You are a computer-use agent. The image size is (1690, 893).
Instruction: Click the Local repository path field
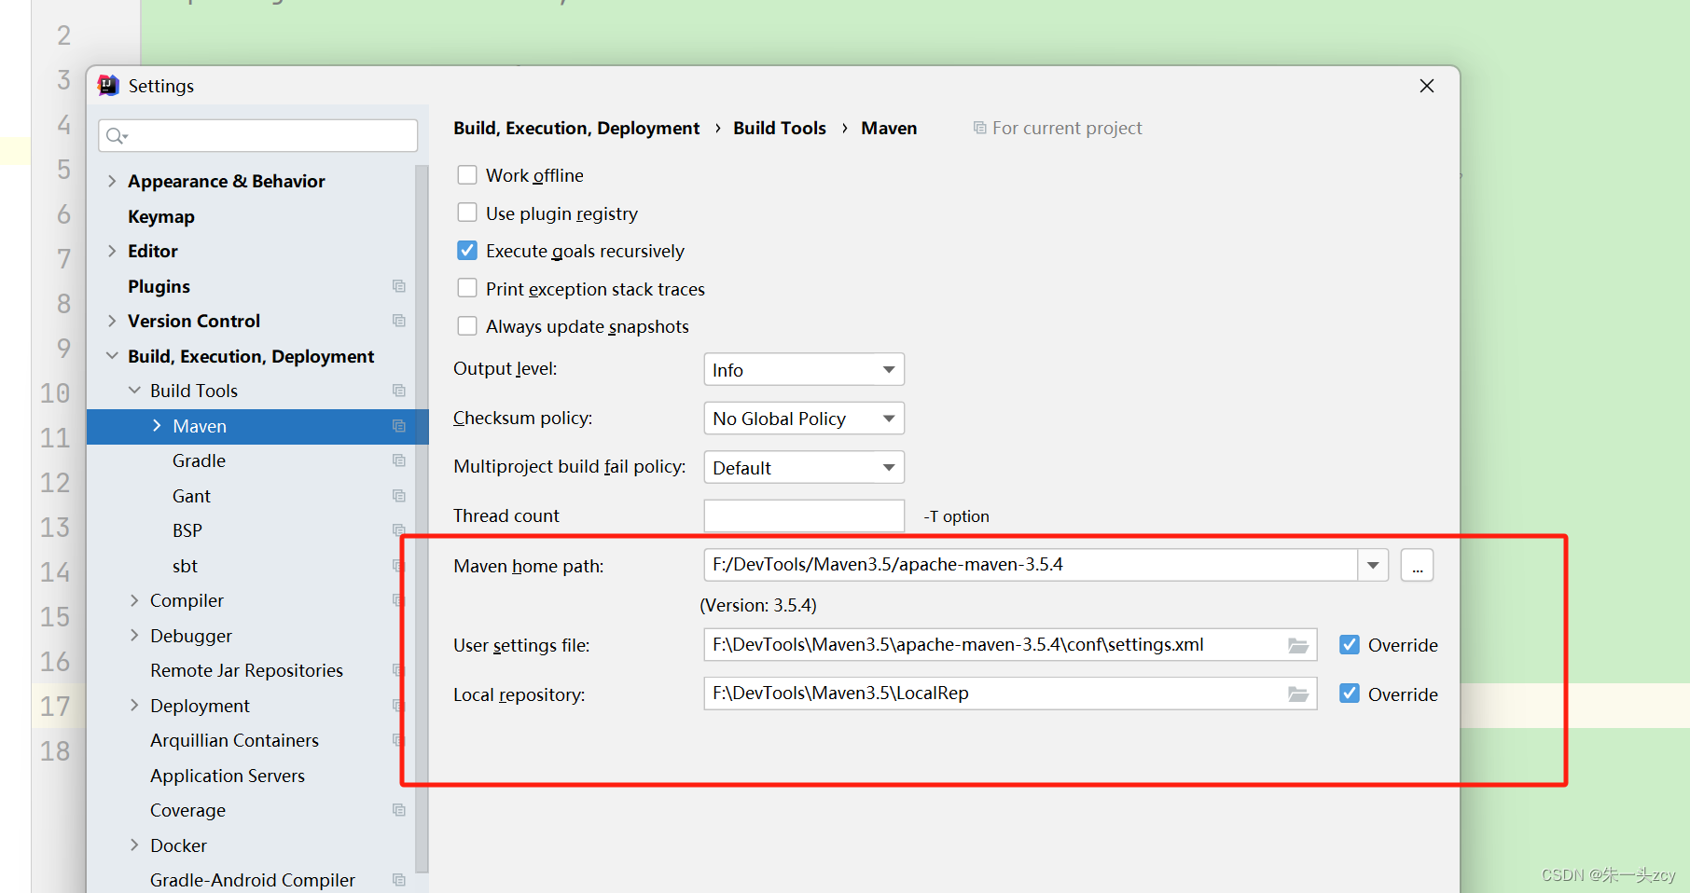[1010, 694]
